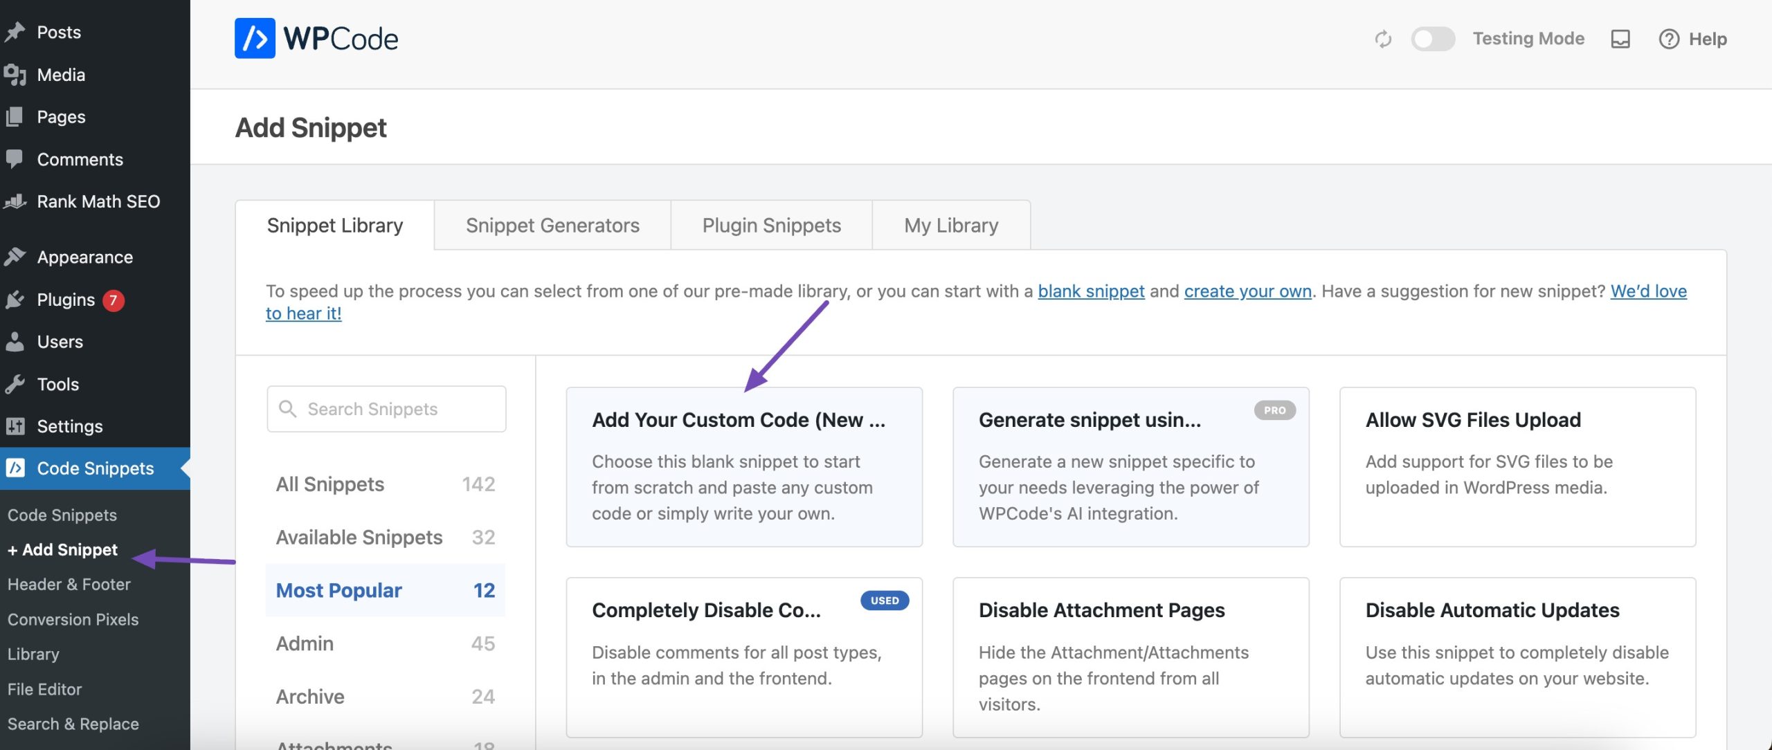Switch to Snippet Generators tab

tap(552, 226)
